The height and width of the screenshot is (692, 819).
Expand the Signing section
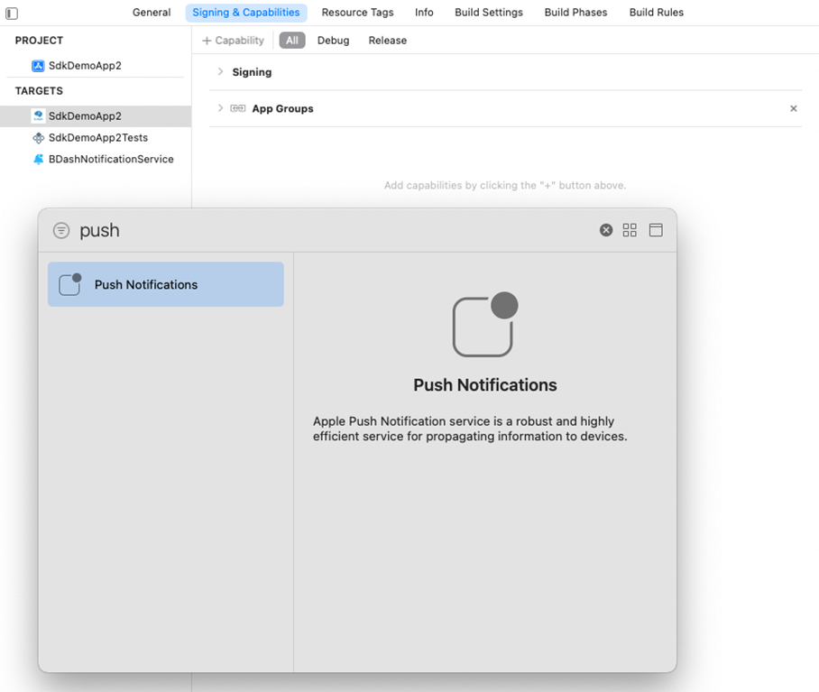pos(220,71)
